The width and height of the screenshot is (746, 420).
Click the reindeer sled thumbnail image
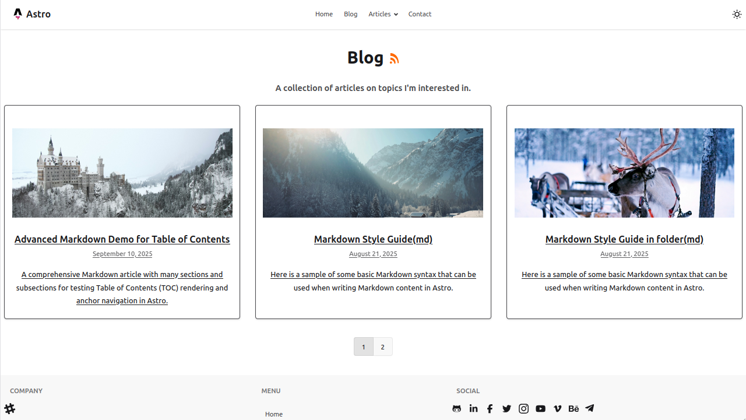coord(624,173)
